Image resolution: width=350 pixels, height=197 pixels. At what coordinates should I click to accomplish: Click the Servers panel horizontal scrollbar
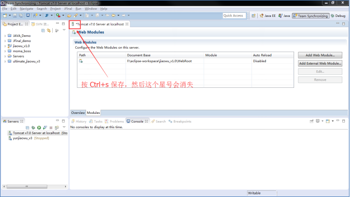coord(35,187)
